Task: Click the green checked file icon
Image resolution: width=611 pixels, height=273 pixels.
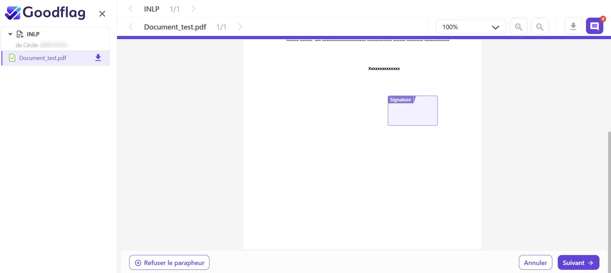Action: [x=12, y=58]
